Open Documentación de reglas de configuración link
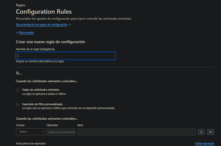 [41, 25]
